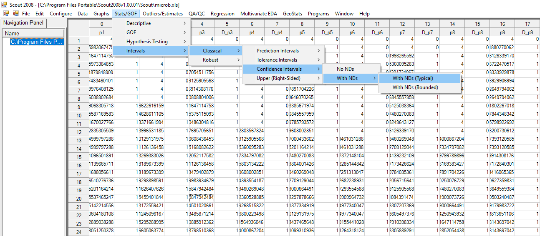Image resolution: width=540 pixels, height=236 pixels.
Task: Expand the GOF submenu
Action: click(x=151, y=32)
